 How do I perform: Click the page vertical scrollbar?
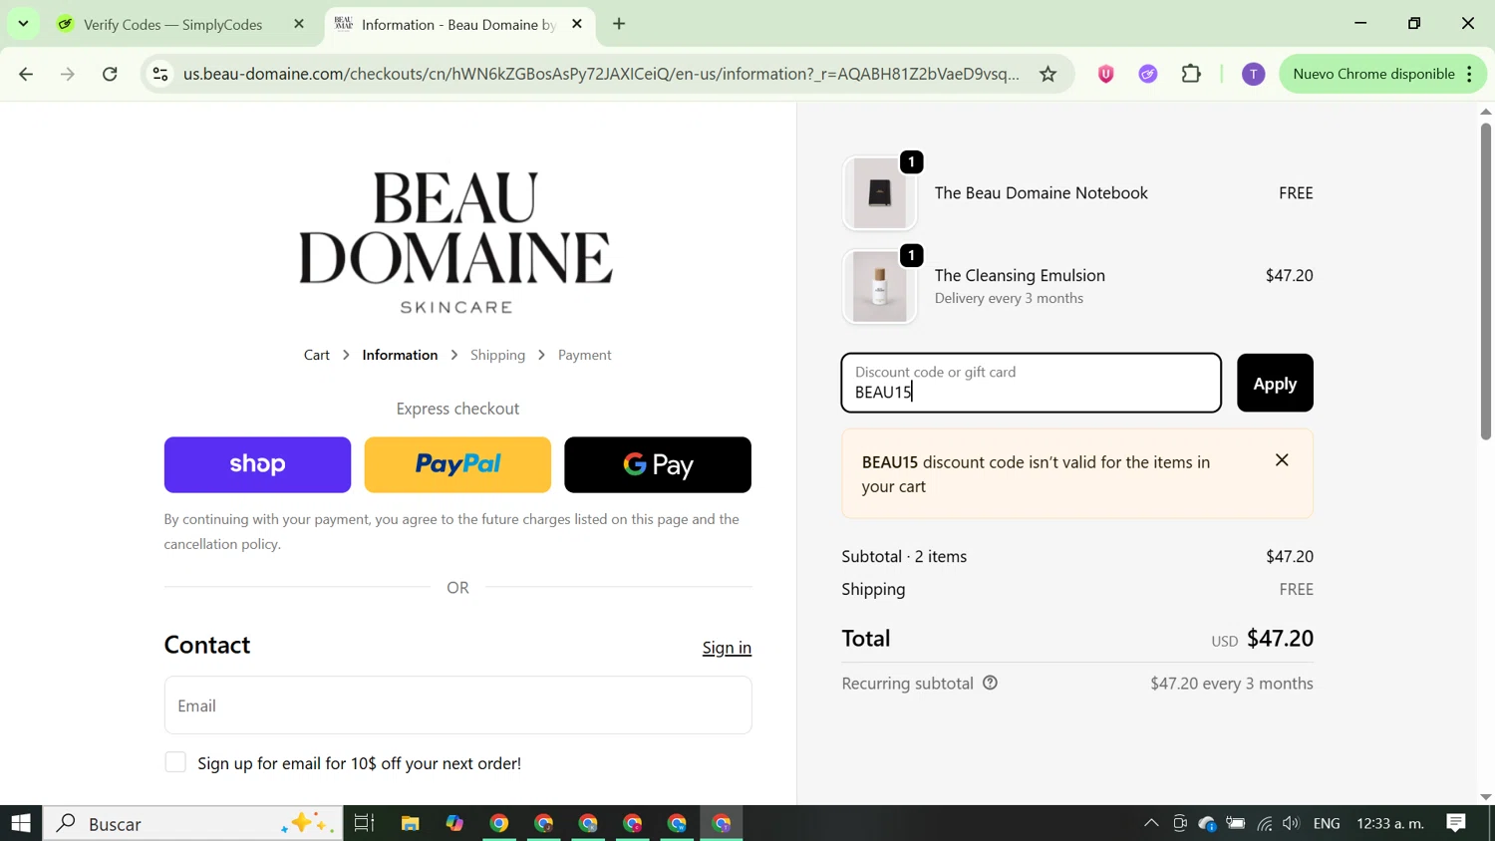click(1486, 282)
